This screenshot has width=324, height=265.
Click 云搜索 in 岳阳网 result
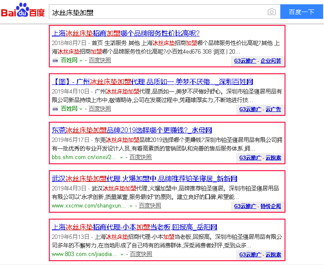(273, 255)
